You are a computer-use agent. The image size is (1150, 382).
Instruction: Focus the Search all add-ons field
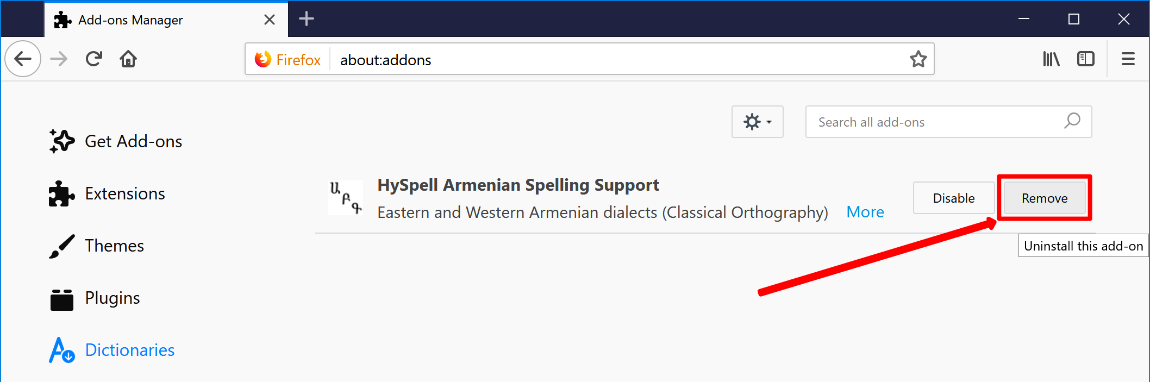tap(948, 122)
